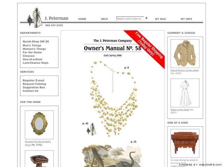
Task: Click the search go arrow icon
Action: tap(147, 18)
